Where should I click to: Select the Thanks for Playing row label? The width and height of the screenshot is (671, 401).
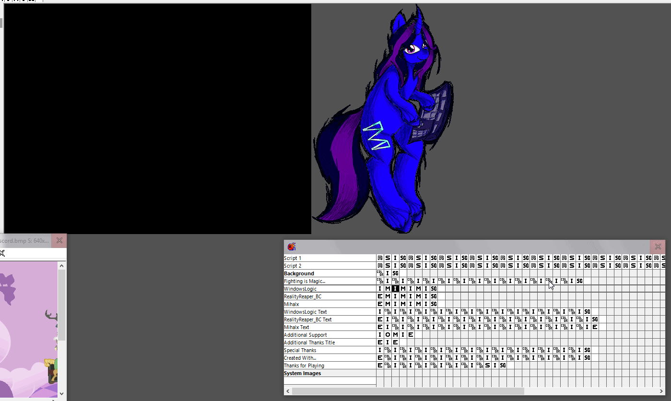tap(330, 366)
